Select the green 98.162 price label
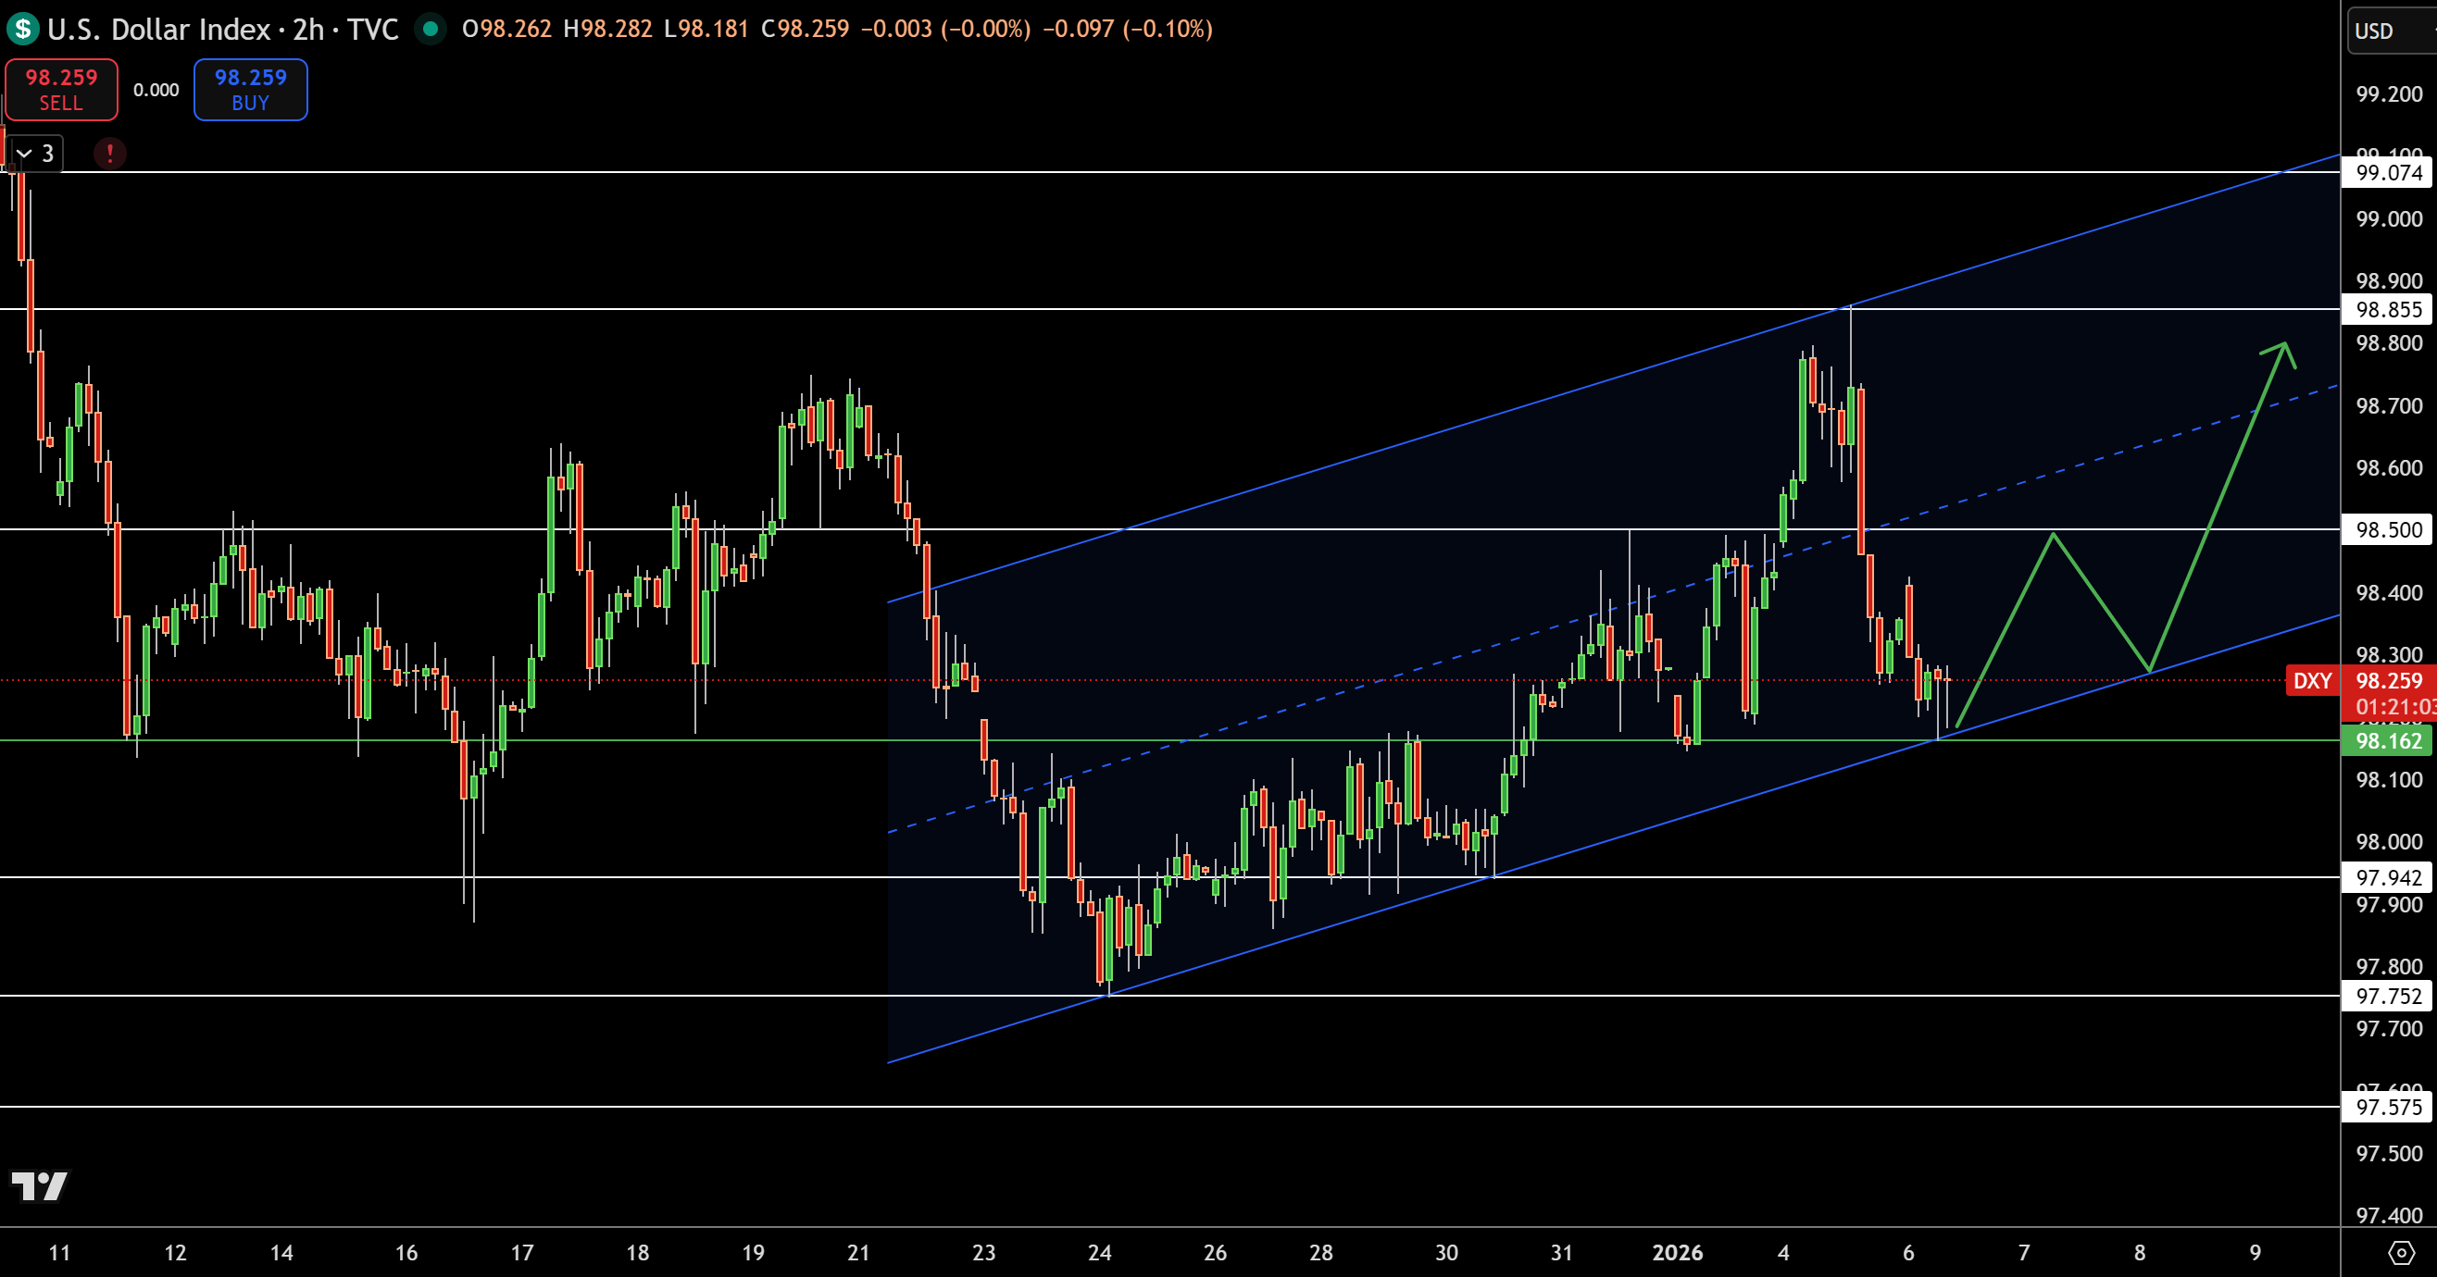The image size is (2437, 1277). (x=2389, y=740)
